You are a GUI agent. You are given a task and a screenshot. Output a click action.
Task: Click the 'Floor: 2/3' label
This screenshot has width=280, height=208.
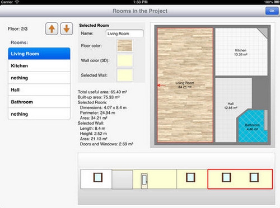(18, 29)
